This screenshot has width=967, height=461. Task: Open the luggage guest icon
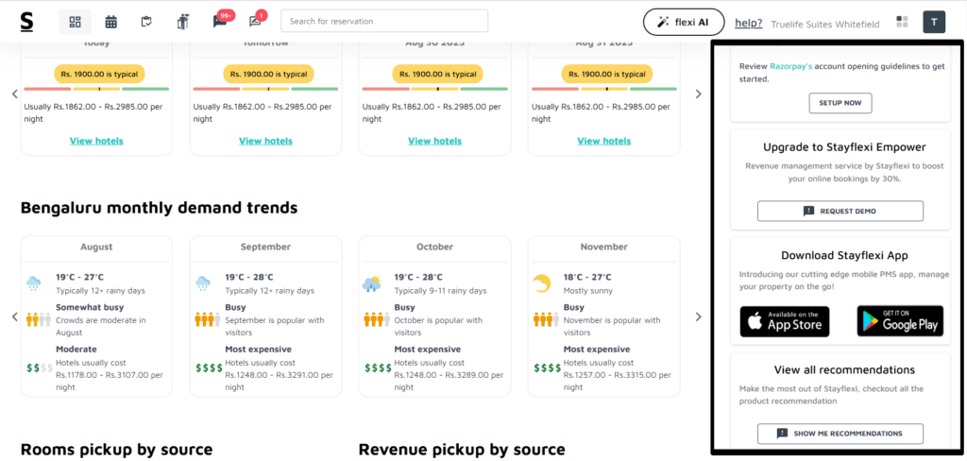[x=182, y=22]
